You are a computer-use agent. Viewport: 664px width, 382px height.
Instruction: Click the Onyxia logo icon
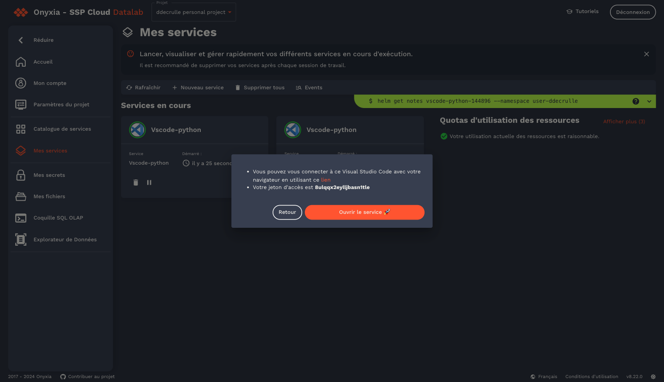coord(21,12)
